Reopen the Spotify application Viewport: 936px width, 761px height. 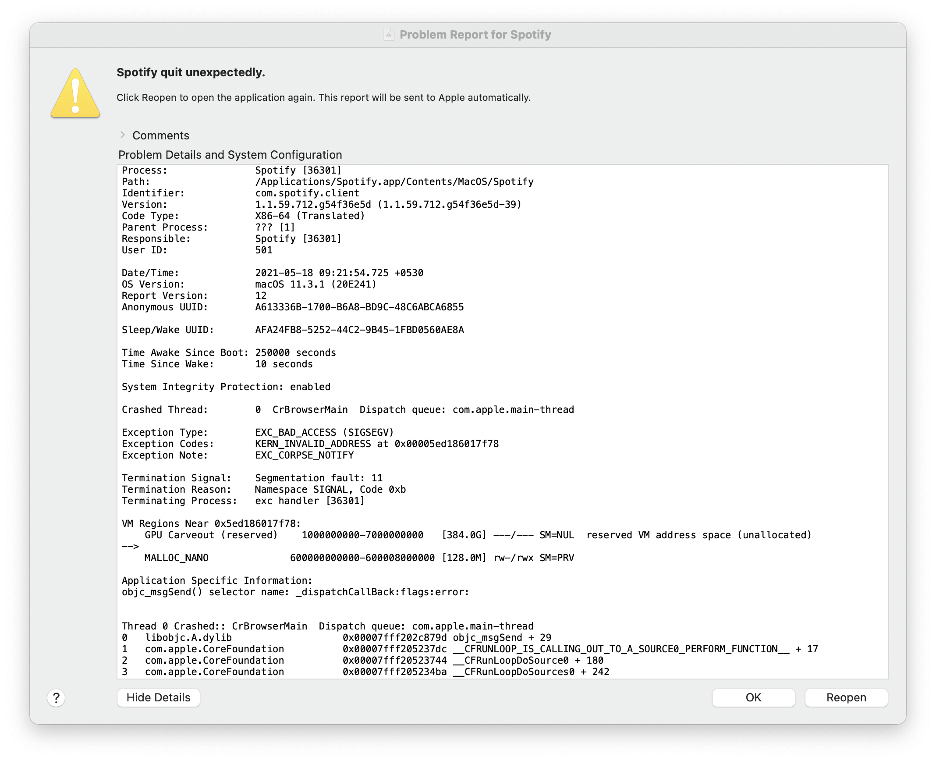pos(846,697)
